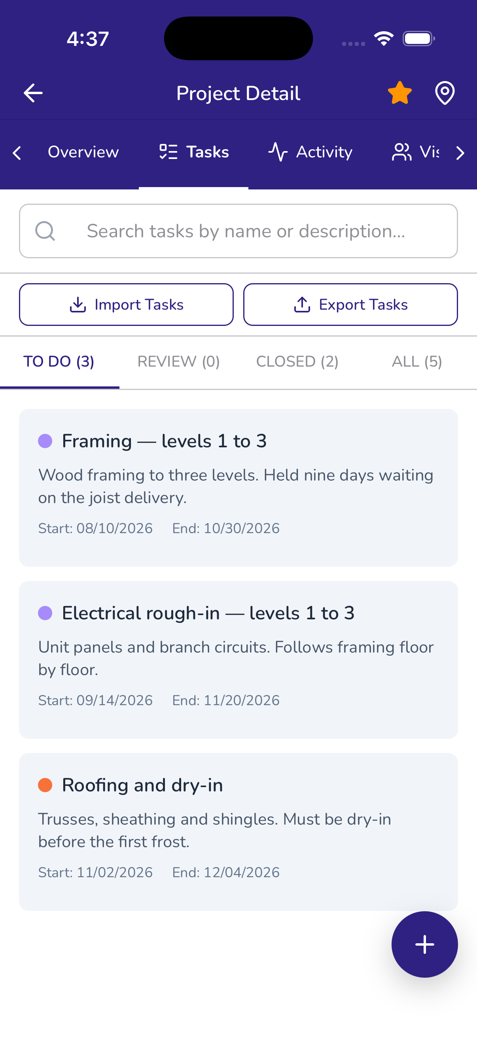Focus the search tasks input field
477x1037 pixels.
pyautogui.click(x=238, y=231)
